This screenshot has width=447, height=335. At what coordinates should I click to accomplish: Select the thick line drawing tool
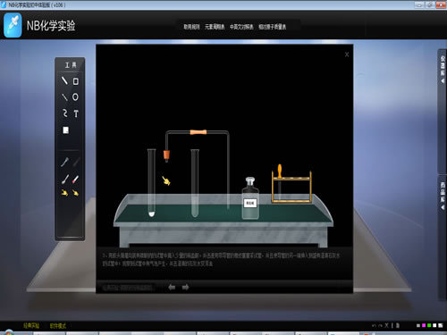[x=64, y=80]
